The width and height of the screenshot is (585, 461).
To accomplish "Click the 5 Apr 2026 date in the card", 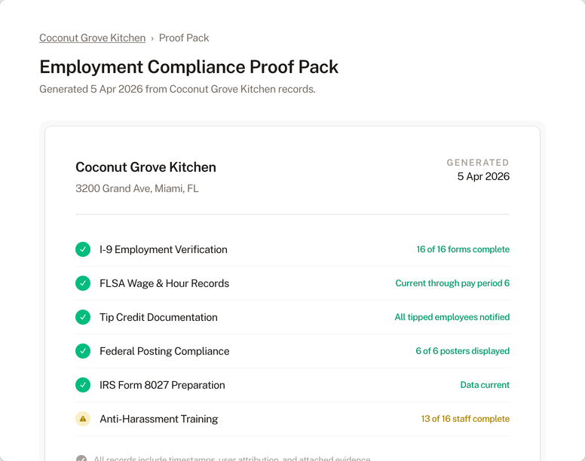I will coord(483,176).
